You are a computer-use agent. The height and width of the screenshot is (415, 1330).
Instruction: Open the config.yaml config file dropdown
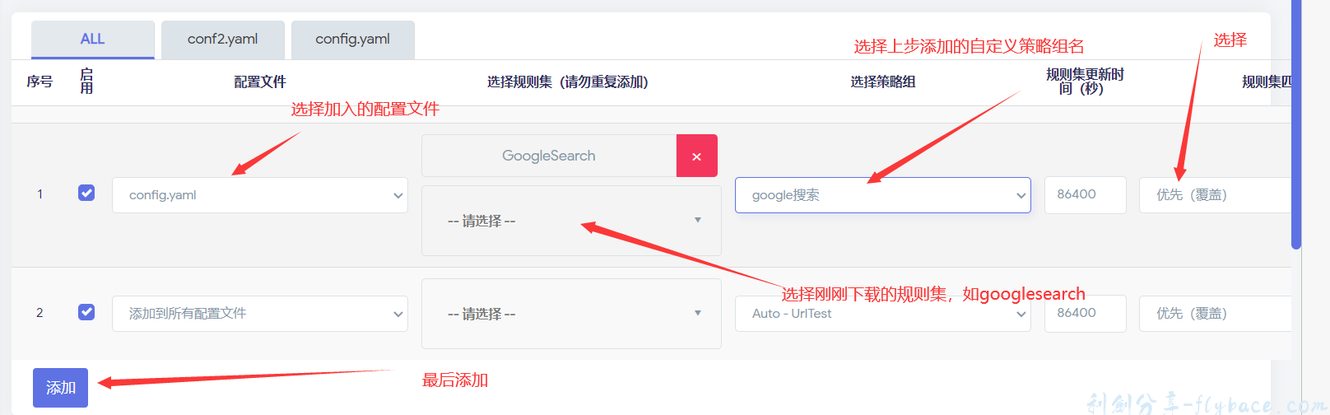tap(259, 195)
